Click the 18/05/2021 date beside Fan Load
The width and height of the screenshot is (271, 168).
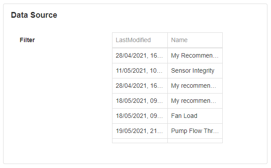[x=140, y=116]
